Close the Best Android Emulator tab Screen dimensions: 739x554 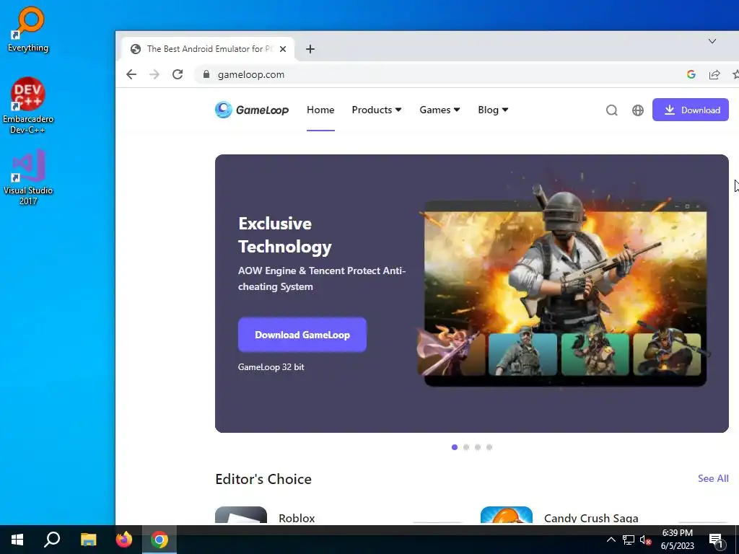283,49
